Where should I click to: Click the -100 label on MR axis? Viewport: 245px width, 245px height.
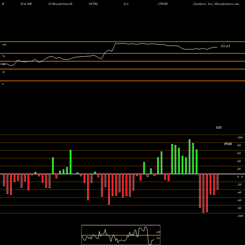240,216
